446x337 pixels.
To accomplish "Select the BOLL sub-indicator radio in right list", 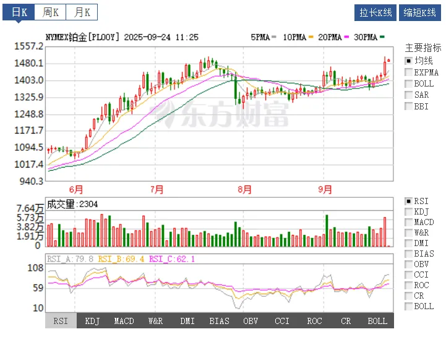I will [408, 306].
